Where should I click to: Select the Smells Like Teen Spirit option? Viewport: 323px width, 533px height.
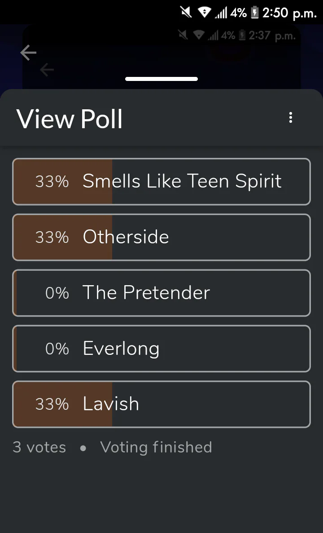pyautogui.click(x=161, y=182)
